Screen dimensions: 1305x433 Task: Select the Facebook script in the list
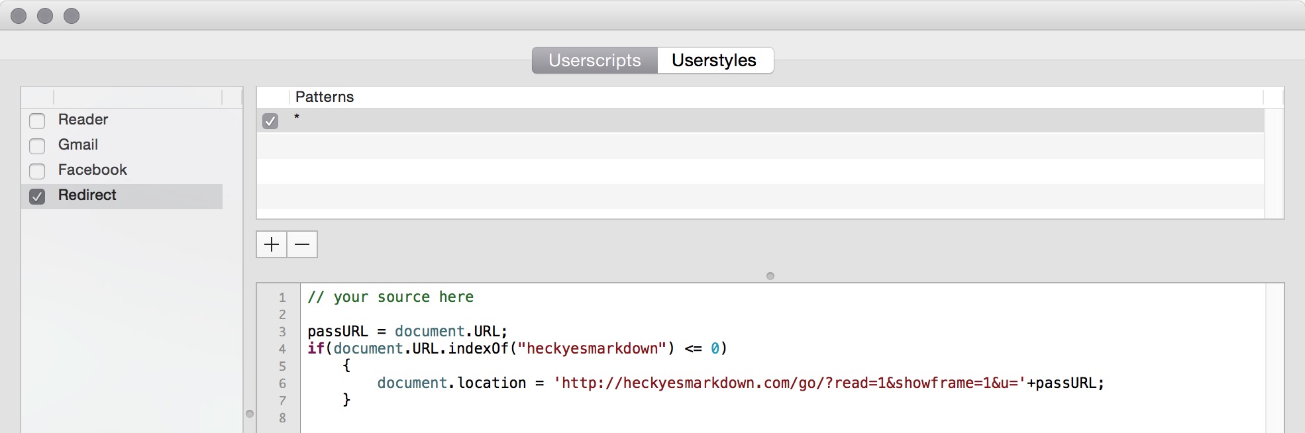(x=93, y=170)
